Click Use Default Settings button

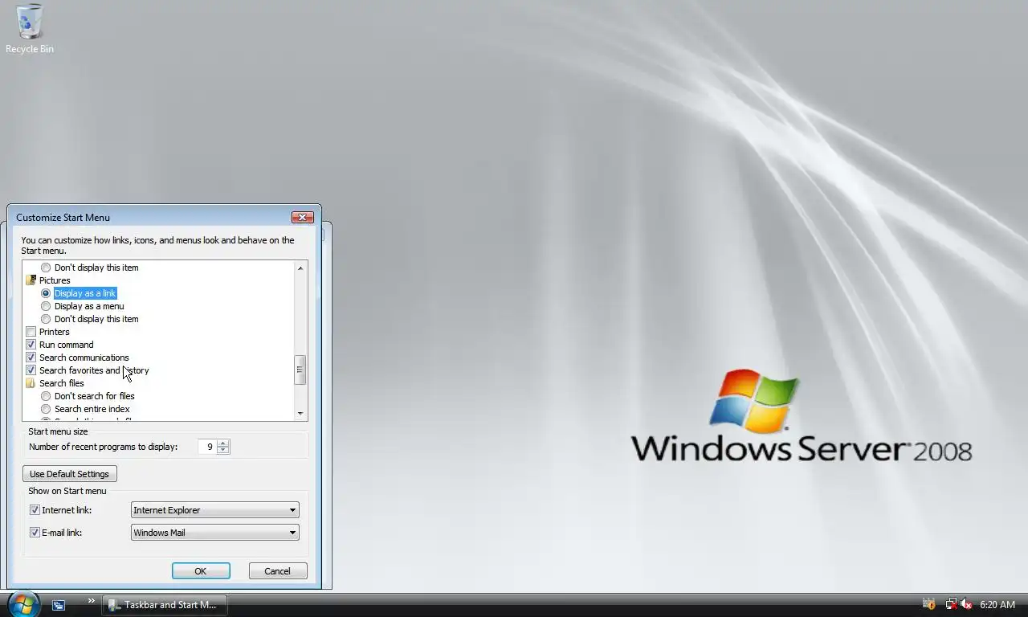[69, 474]
